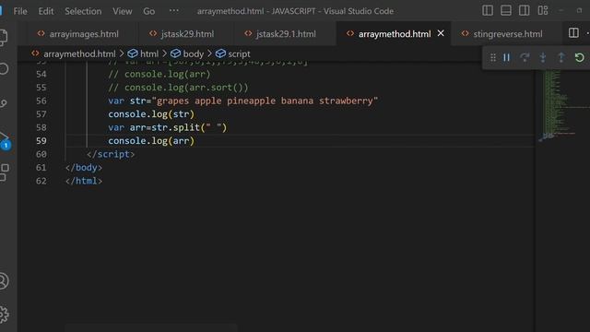Open Manage gear in the activity bar
This screenshot has width=590, height=332.
pos(4,314)
